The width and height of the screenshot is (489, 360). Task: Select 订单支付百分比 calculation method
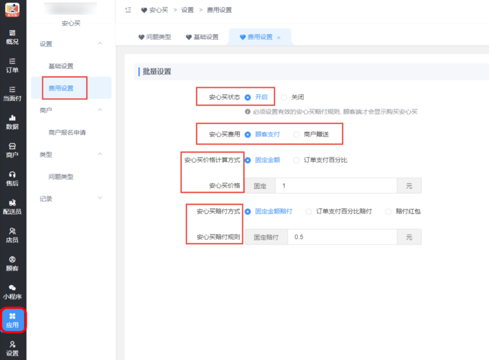point(296,160)
